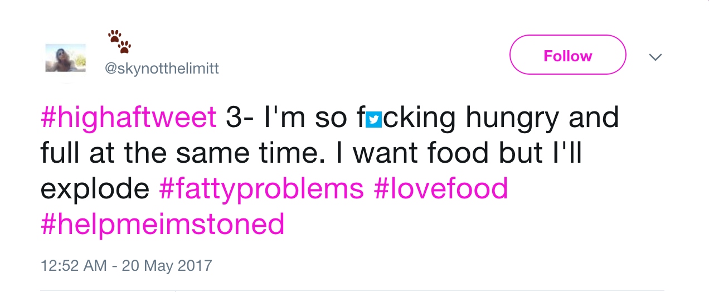Click the "3-" after the first hashtag

[x=241, y=118]
